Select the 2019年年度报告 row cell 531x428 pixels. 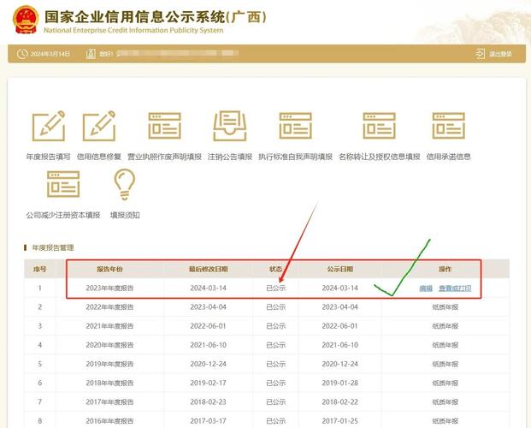pyautogui.click(x=109, y=365)
